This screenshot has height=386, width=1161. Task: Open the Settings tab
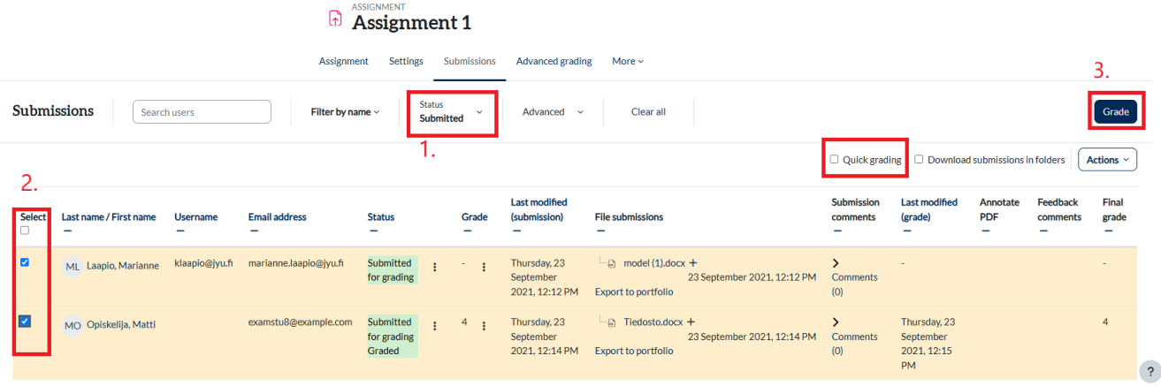pos(406,61)
